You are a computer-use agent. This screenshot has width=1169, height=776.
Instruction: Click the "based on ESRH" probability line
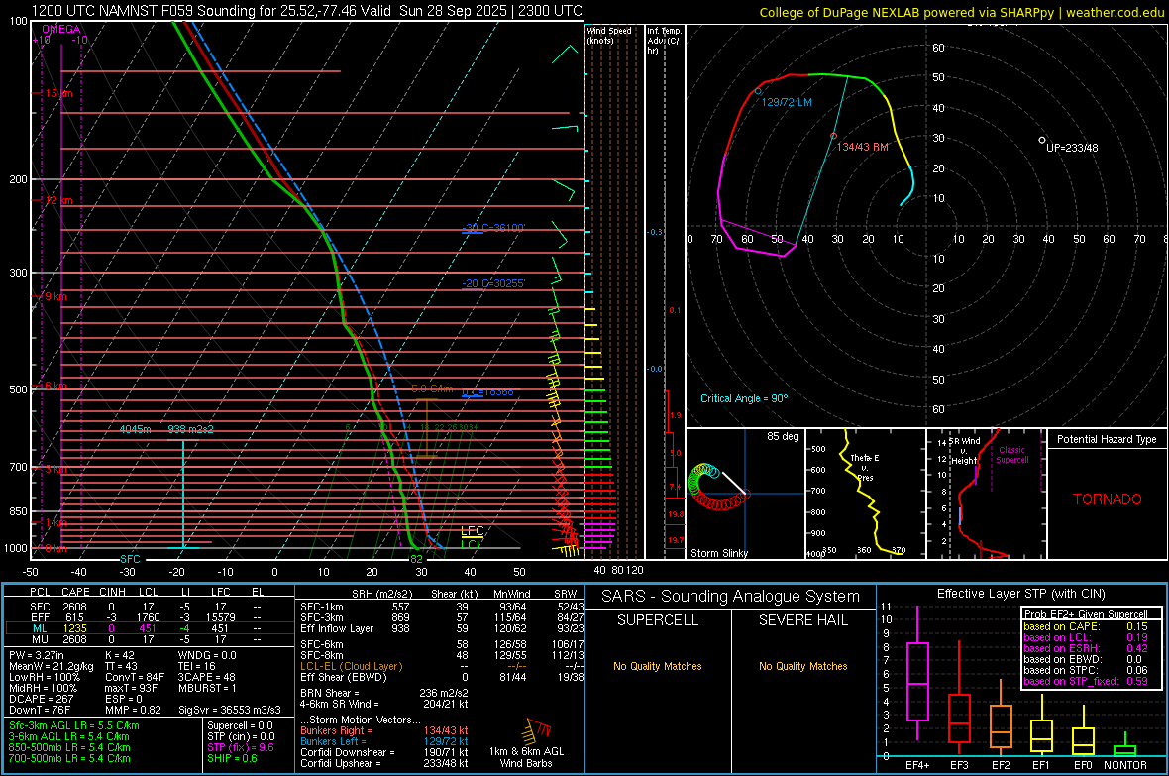1086,648
